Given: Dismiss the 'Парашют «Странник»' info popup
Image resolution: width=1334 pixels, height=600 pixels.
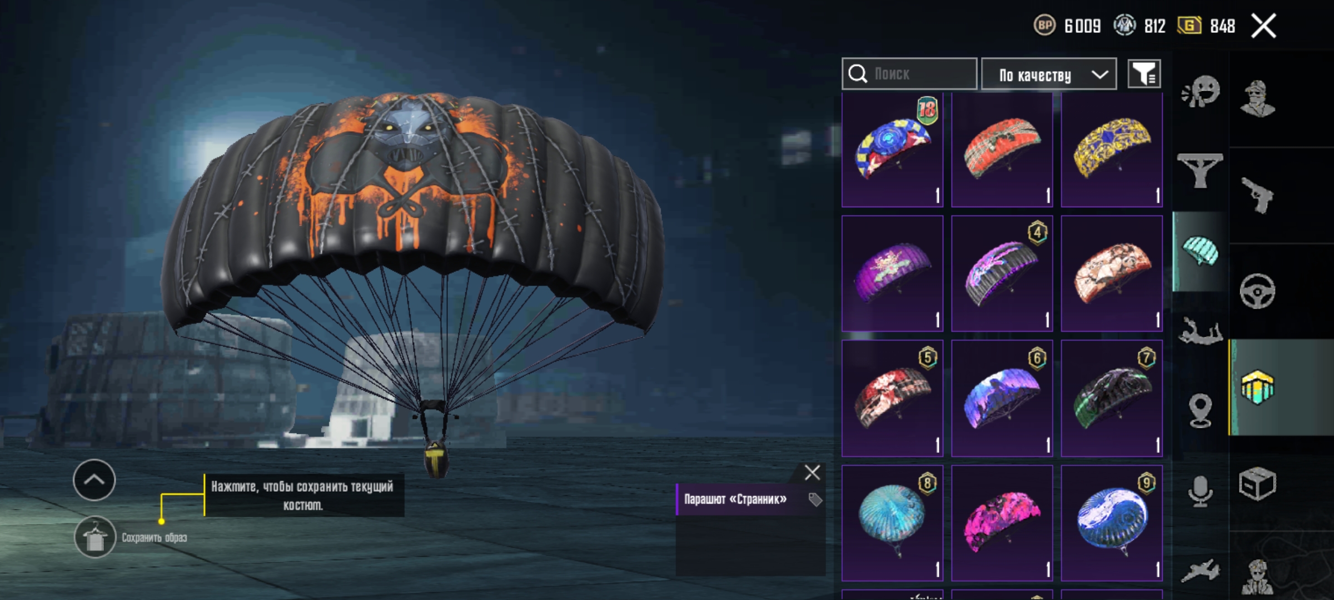Looking at the screenshot, I should [x=812, y=473].
